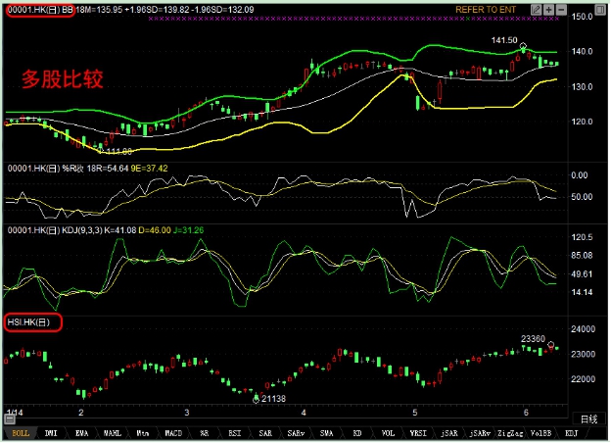
Task: Open the 日线 period selector
Action: (x=586, y=418)
